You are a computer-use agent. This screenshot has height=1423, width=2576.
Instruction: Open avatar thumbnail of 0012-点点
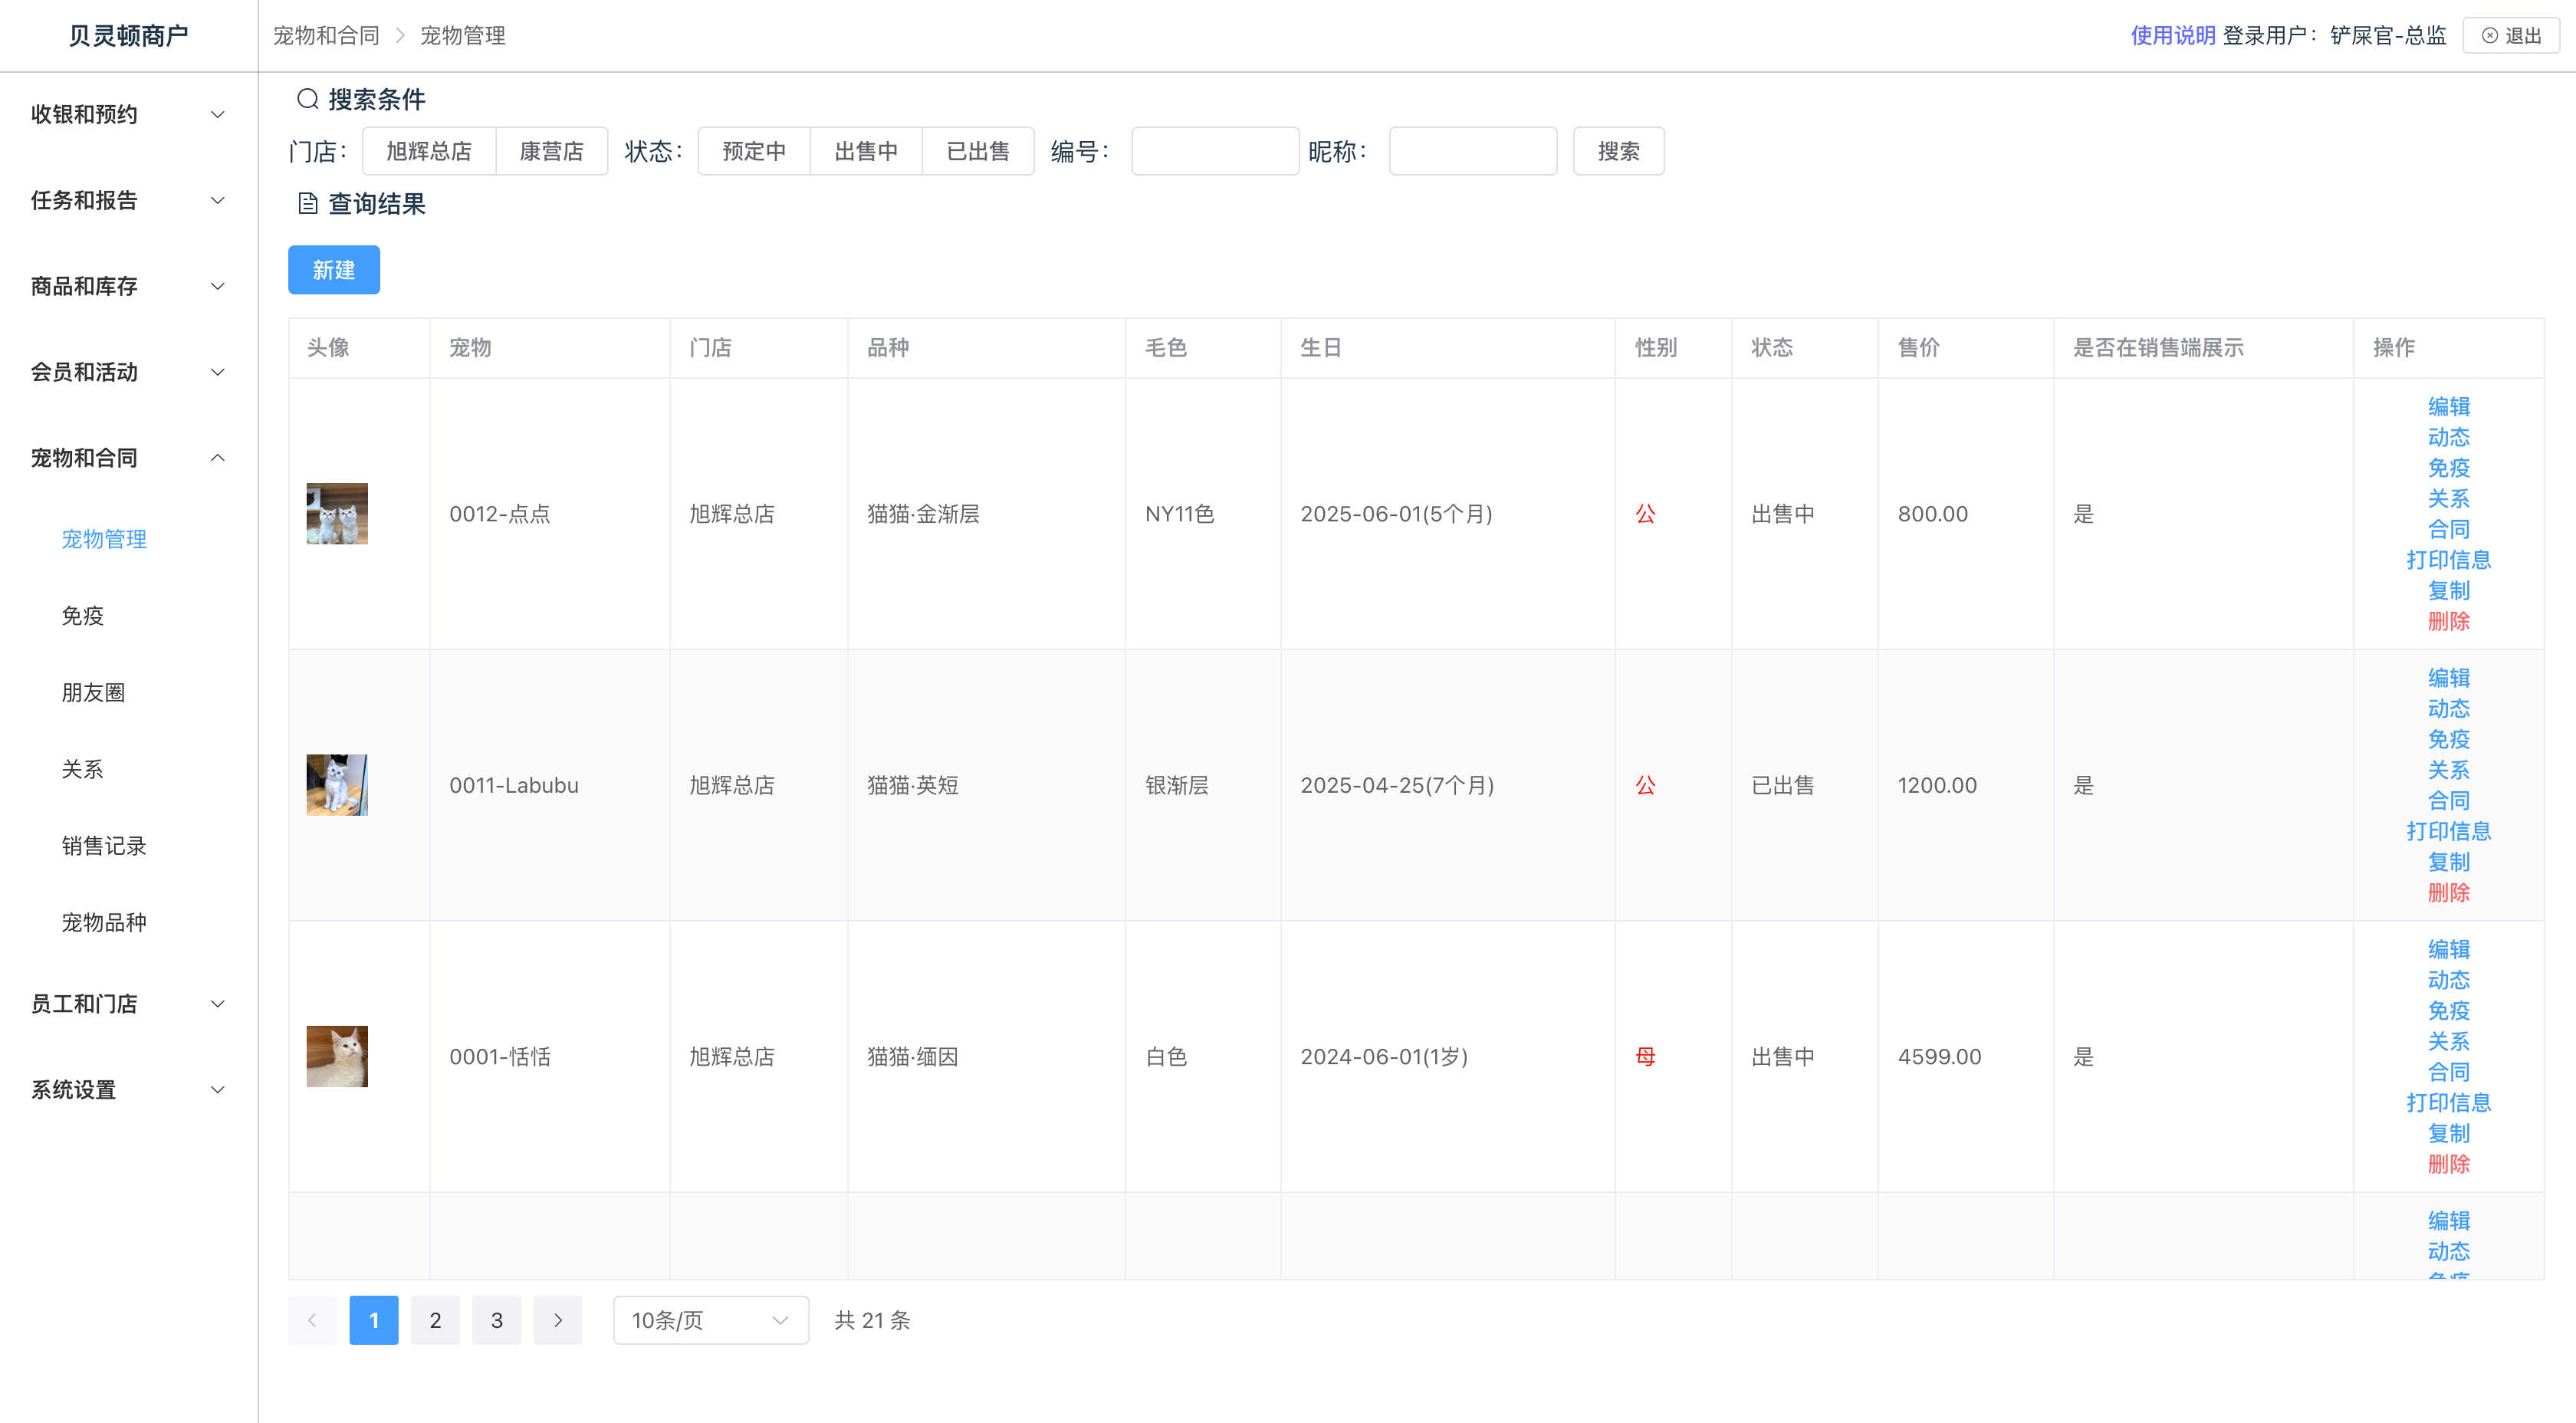point(337,514)
